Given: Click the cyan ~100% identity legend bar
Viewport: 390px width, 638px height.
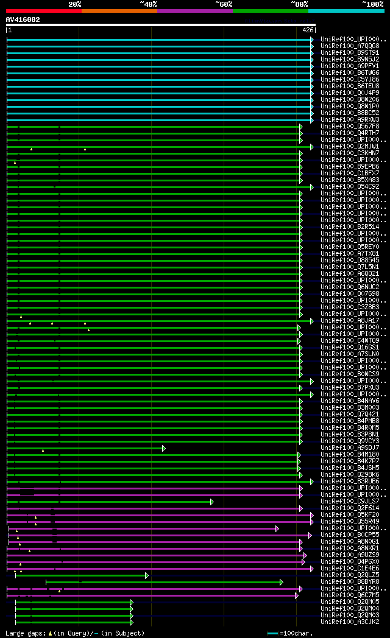Looking at the screenshot, I should (347, 11).
